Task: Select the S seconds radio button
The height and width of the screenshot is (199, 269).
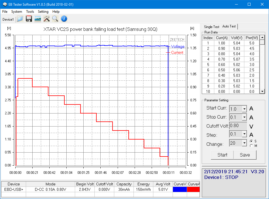Action: (x=251, y=141)
